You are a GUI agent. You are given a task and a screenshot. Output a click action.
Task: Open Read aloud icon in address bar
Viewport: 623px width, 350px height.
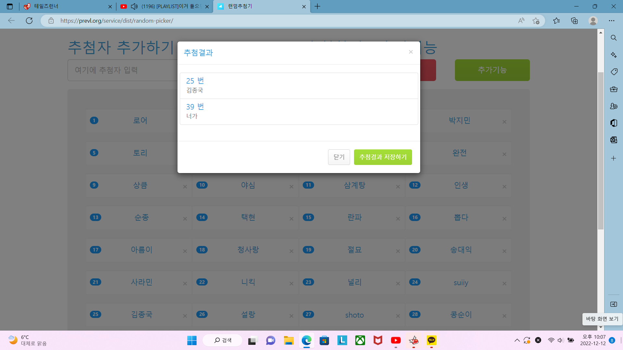(x=521, y=21)
